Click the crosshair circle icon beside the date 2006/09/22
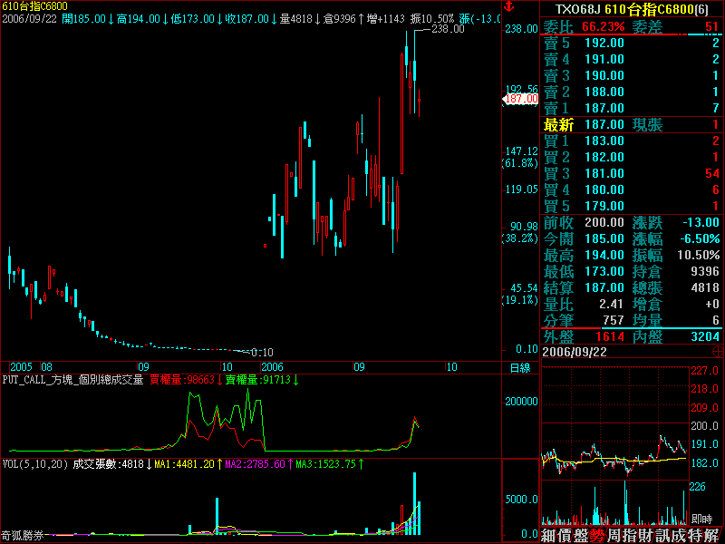 pos(717,351)
